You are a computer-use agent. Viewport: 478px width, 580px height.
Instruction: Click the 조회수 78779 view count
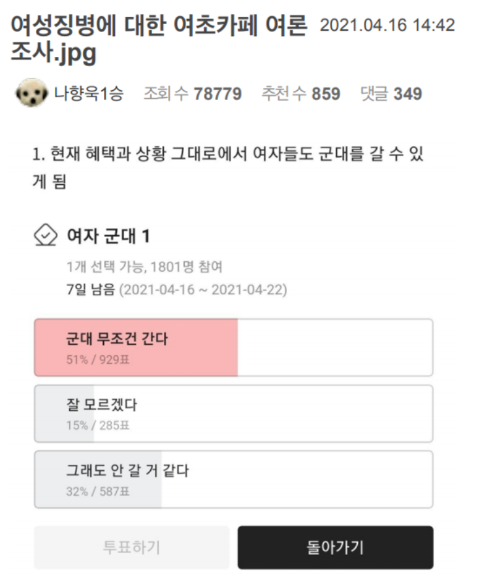(x=192, y=94)
